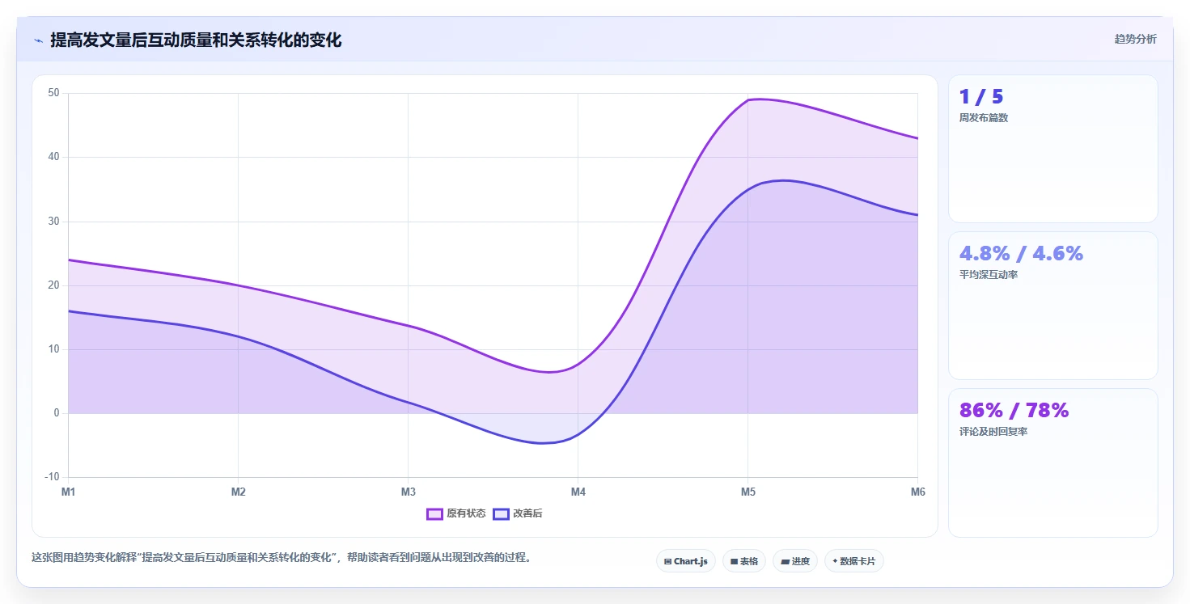The image size is (1190, 604).
Task: Click the -10 y-axis value
Action: tap(52, 477)
